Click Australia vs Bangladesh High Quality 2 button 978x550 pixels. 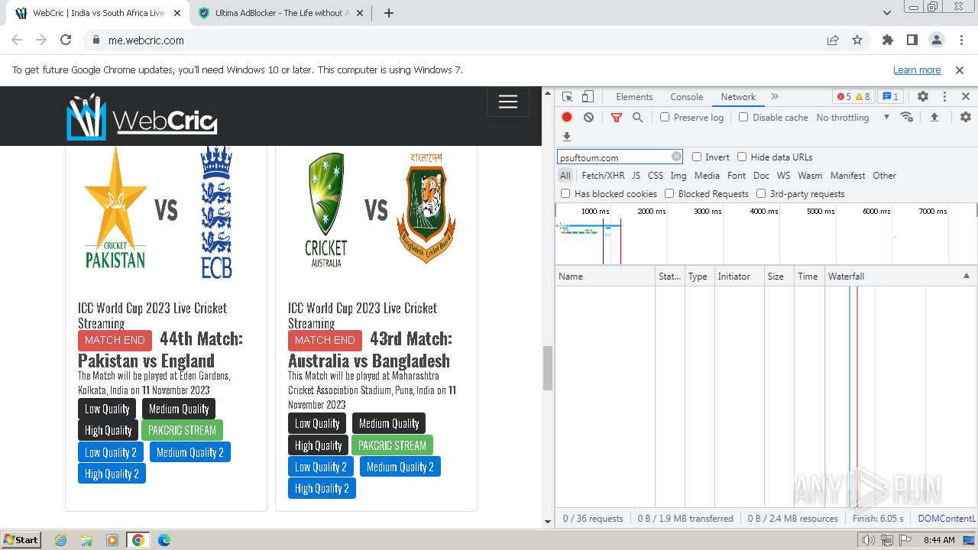[x=322, y=488]
